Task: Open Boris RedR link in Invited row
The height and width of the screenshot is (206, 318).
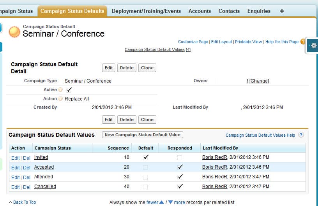Action: (215, 157)
